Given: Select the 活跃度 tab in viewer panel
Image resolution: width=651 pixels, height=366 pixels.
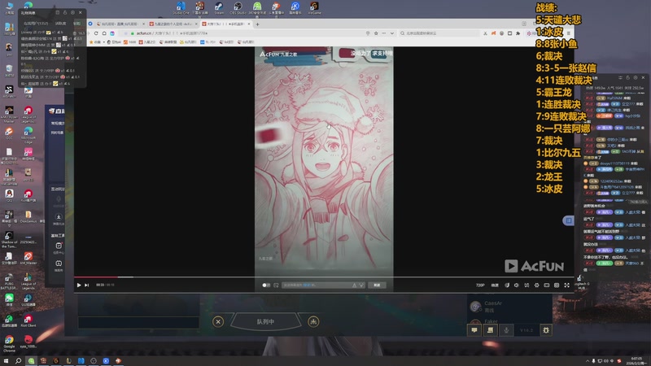Looking at the screenshot, I should click(60, 24).
